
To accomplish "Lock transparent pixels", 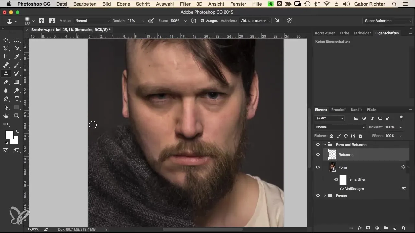I will (331, 136).
